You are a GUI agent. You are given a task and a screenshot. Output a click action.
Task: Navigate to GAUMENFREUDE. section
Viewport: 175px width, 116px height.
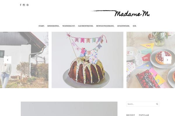85,26
